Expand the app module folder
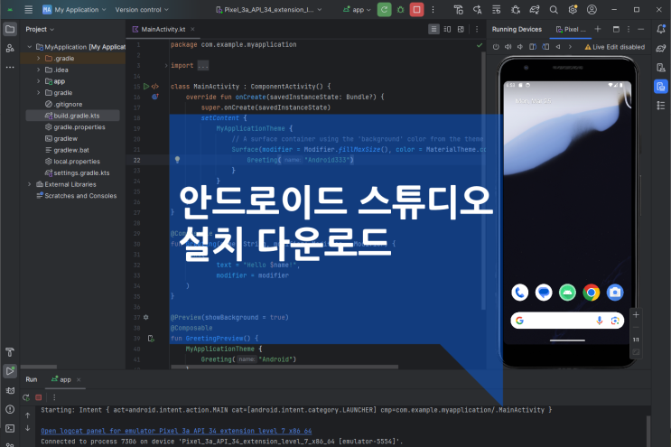Viewport: 671px width, 447px height. pos(39,81)
